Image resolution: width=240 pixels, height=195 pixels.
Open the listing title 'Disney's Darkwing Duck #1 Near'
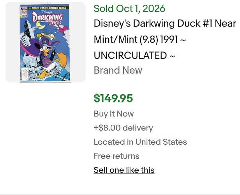165,23
